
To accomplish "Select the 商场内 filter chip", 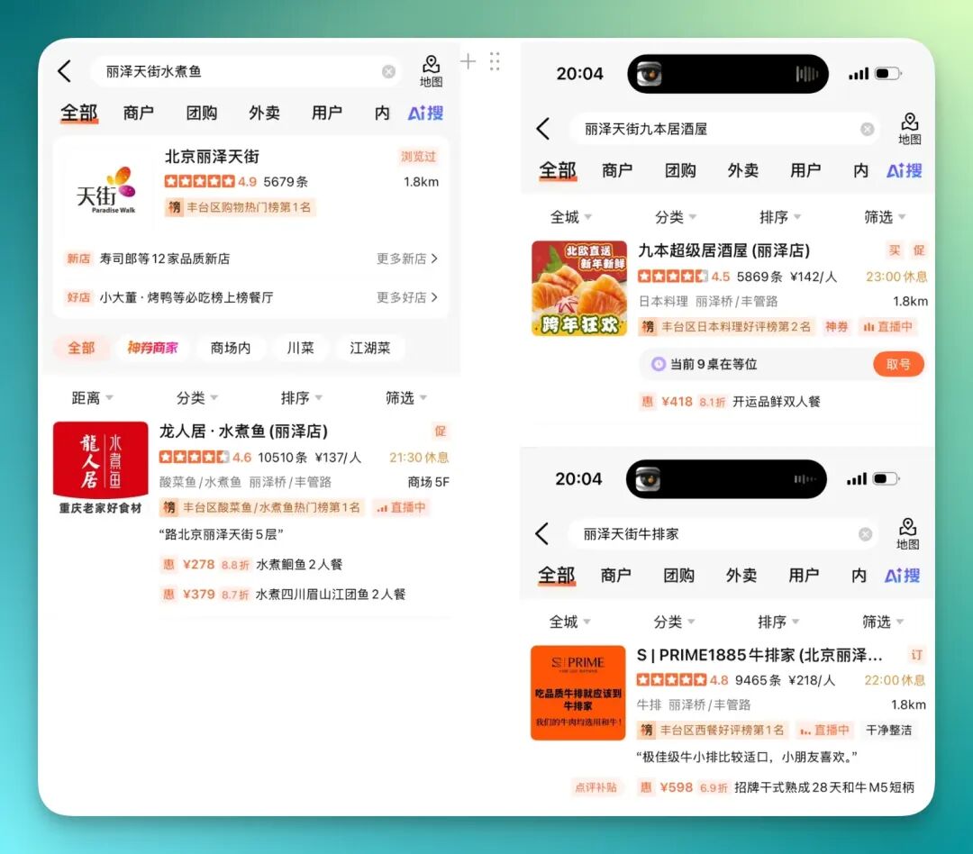I will (x=231, y=348).
